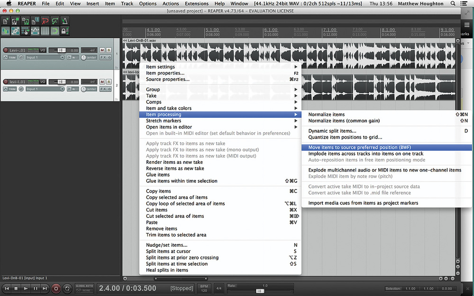Mute track 2 with the M button
The image size is (474, 296).
pos(102,81)
